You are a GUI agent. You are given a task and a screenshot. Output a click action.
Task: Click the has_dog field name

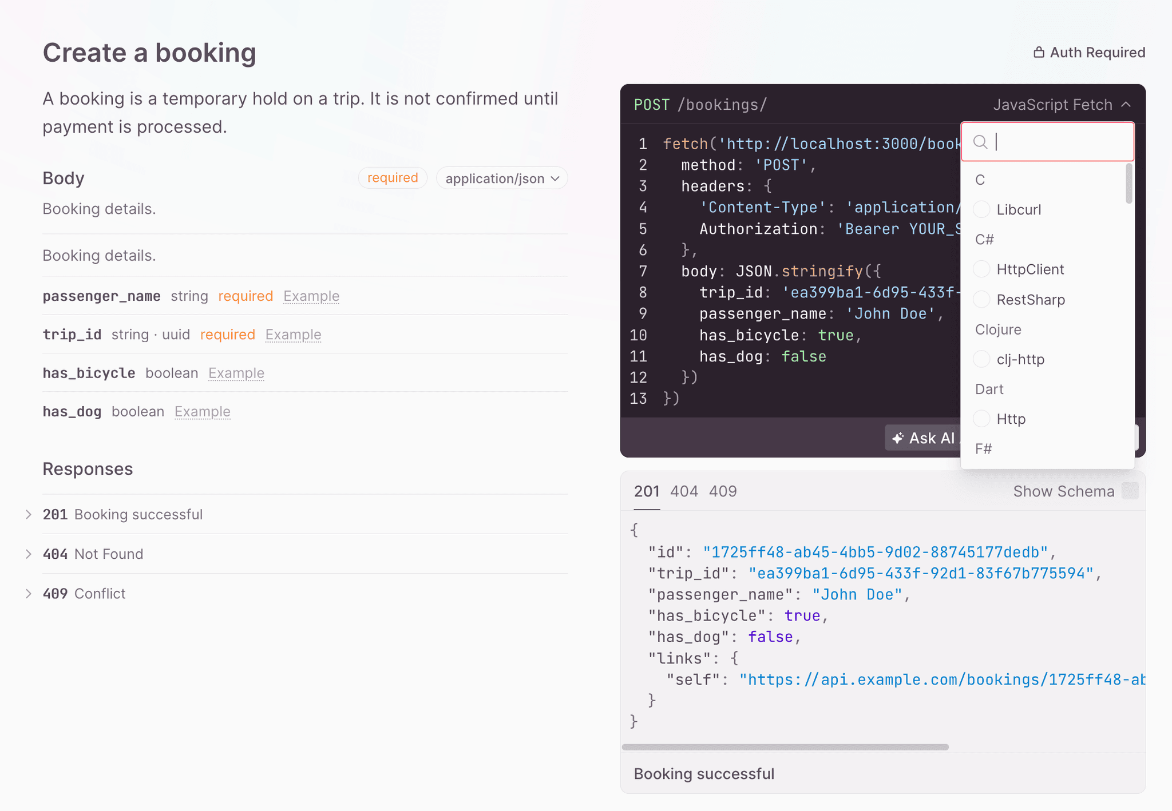pyautogui.click(x=72, y=411)
